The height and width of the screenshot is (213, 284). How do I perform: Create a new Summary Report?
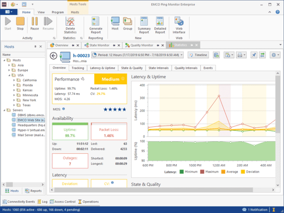pyautogui.click(x=144, y=25)
